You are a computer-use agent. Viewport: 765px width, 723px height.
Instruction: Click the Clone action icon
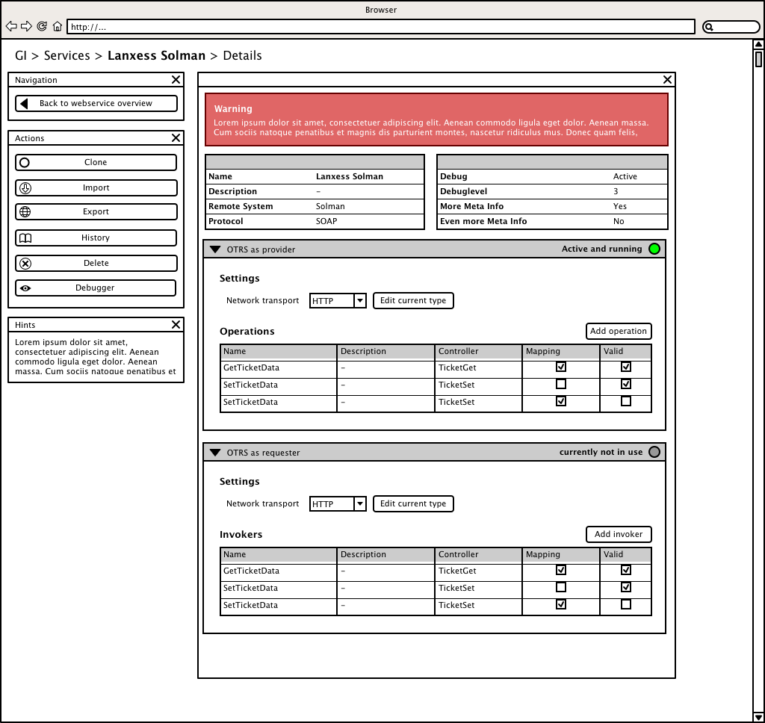(25, 162)
